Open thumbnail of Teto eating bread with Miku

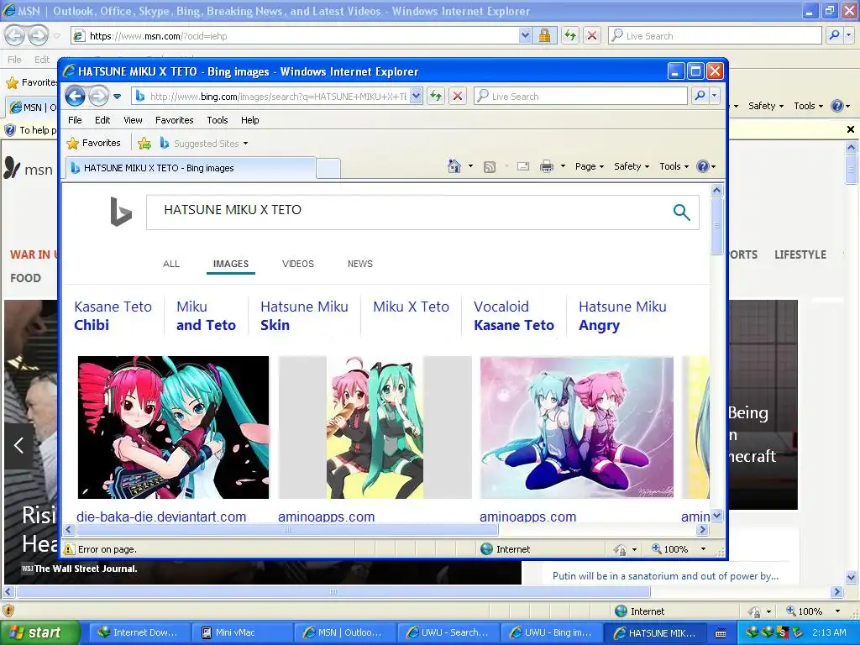pos(375,427)
